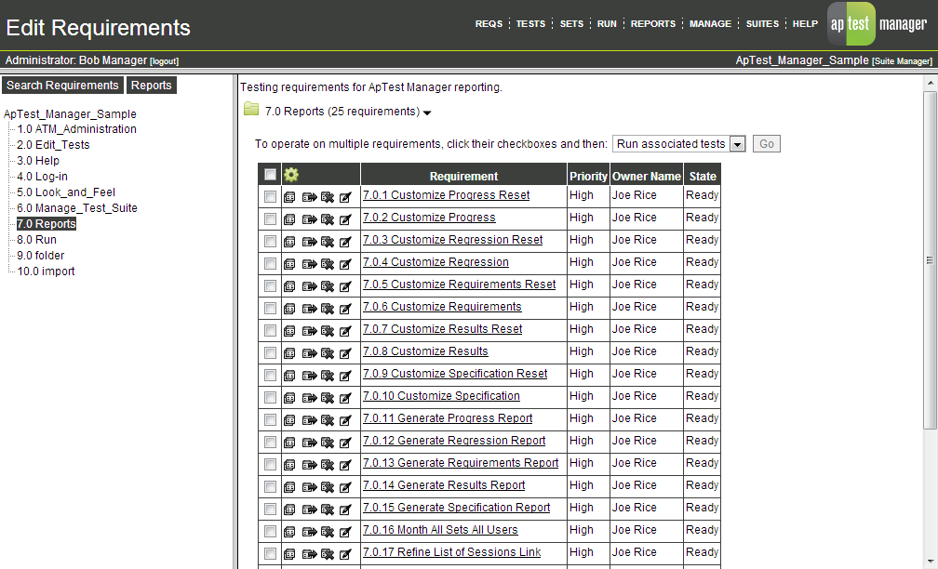Image resolution: width=938 pixels, height=569 pixels.
Task: Delete requirement 7.0.13 Generate Requirements Report
Action: (328, 465)
